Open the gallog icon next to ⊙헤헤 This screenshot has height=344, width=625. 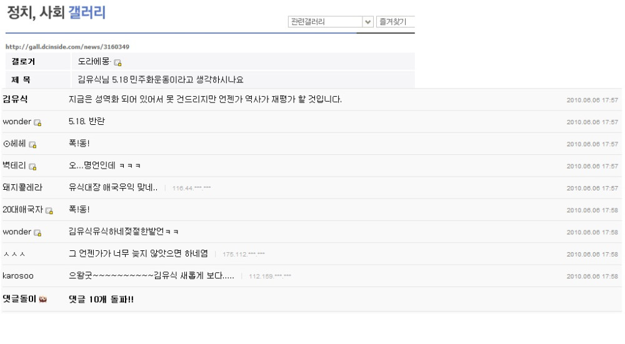pyautogui.click(x=32, y=145)
